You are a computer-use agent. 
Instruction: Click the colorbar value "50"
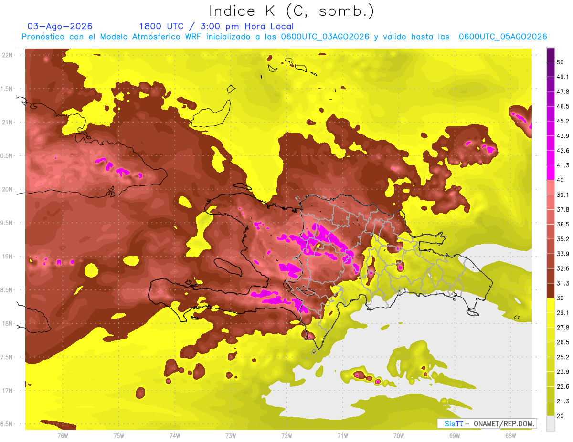point(561,62)
